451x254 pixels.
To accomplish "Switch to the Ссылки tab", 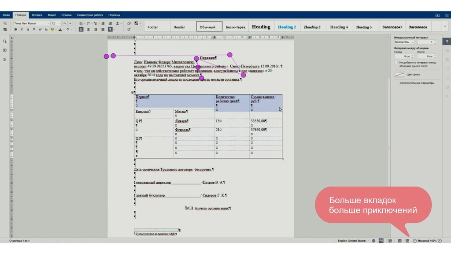I will click(x=67, y=15).
